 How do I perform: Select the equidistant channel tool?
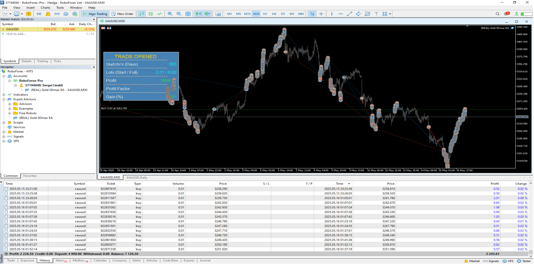[358, 14]
